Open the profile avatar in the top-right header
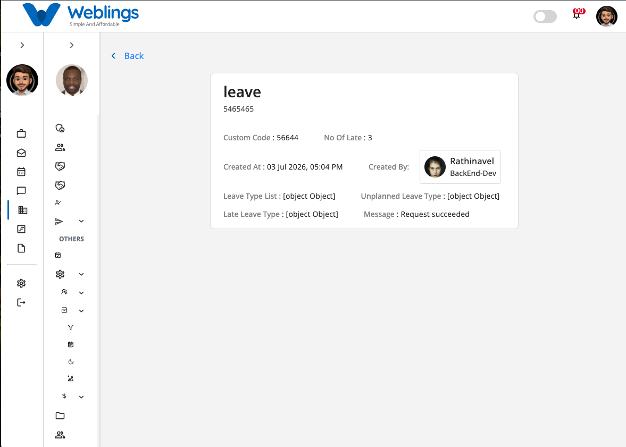The width and height of the screenshot is (626, 447). pos(606,16)
